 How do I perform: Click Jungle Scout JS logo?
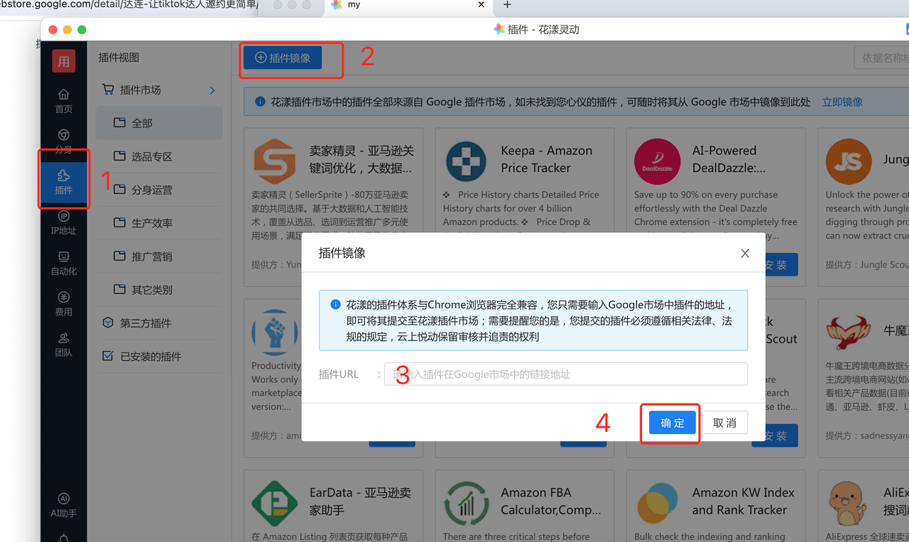pyautogui.click(x=848, y=161)
